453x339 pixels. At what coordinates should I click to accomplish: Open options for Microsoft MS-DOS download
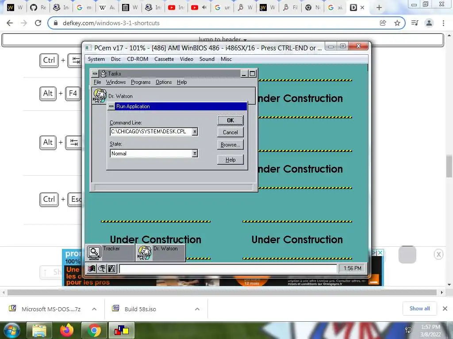point(94,309)
